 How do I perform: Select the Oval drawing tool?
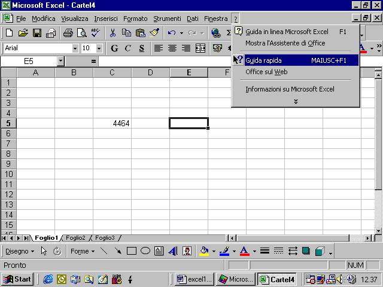[145, 251]
